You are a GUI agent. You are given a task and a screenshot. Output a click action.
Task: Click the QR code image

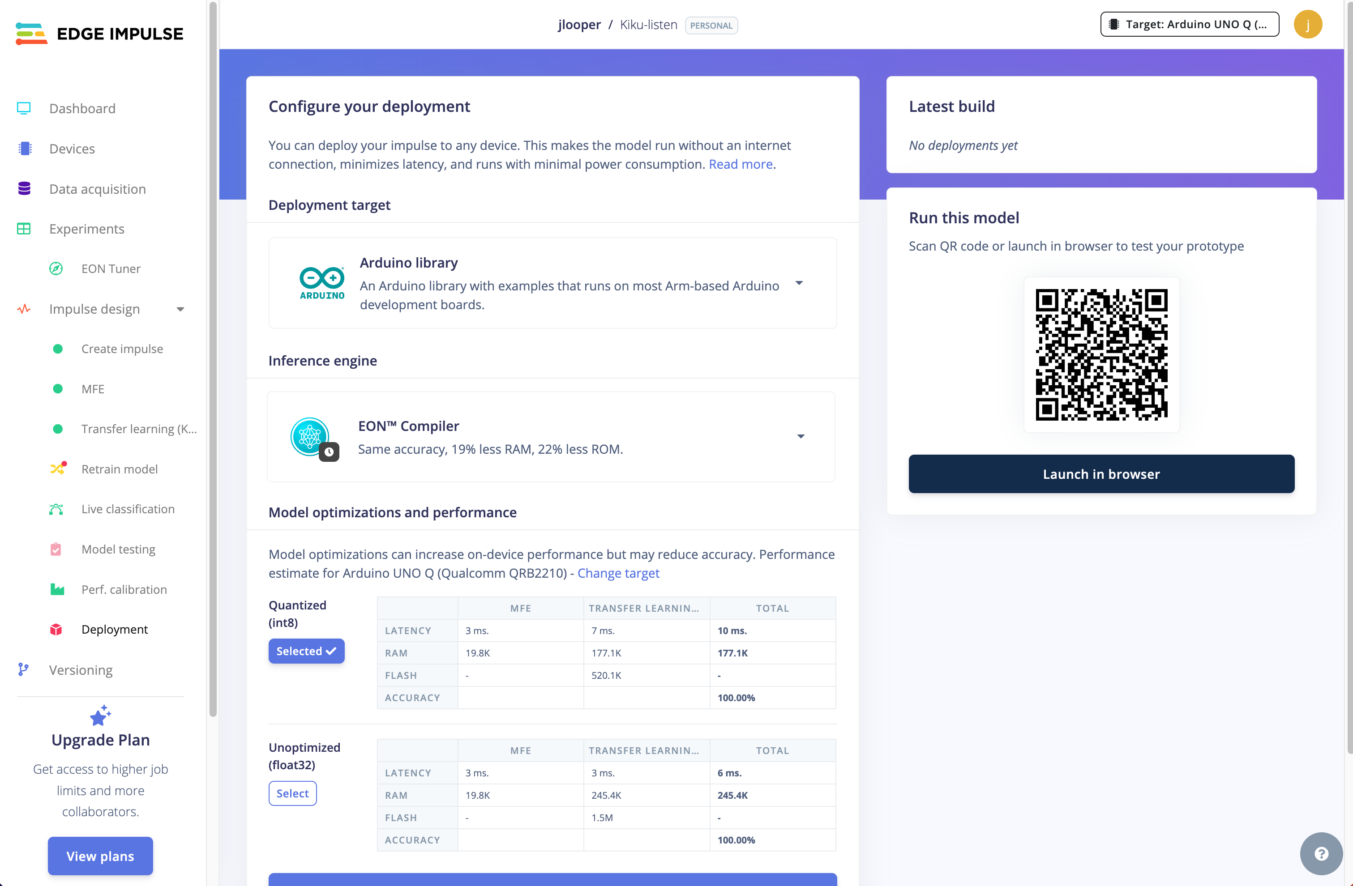1101,355
